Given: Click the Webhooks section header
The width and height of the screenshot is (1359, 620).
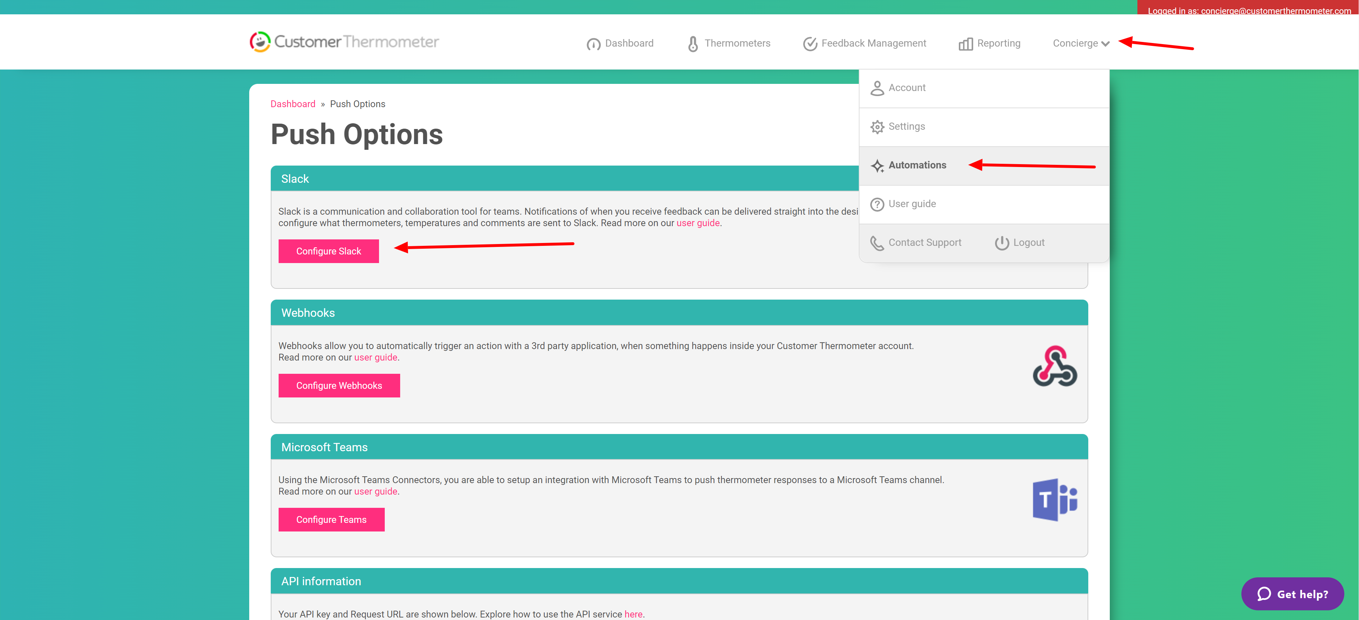Looking at the screenshot, I should point(679,313).
